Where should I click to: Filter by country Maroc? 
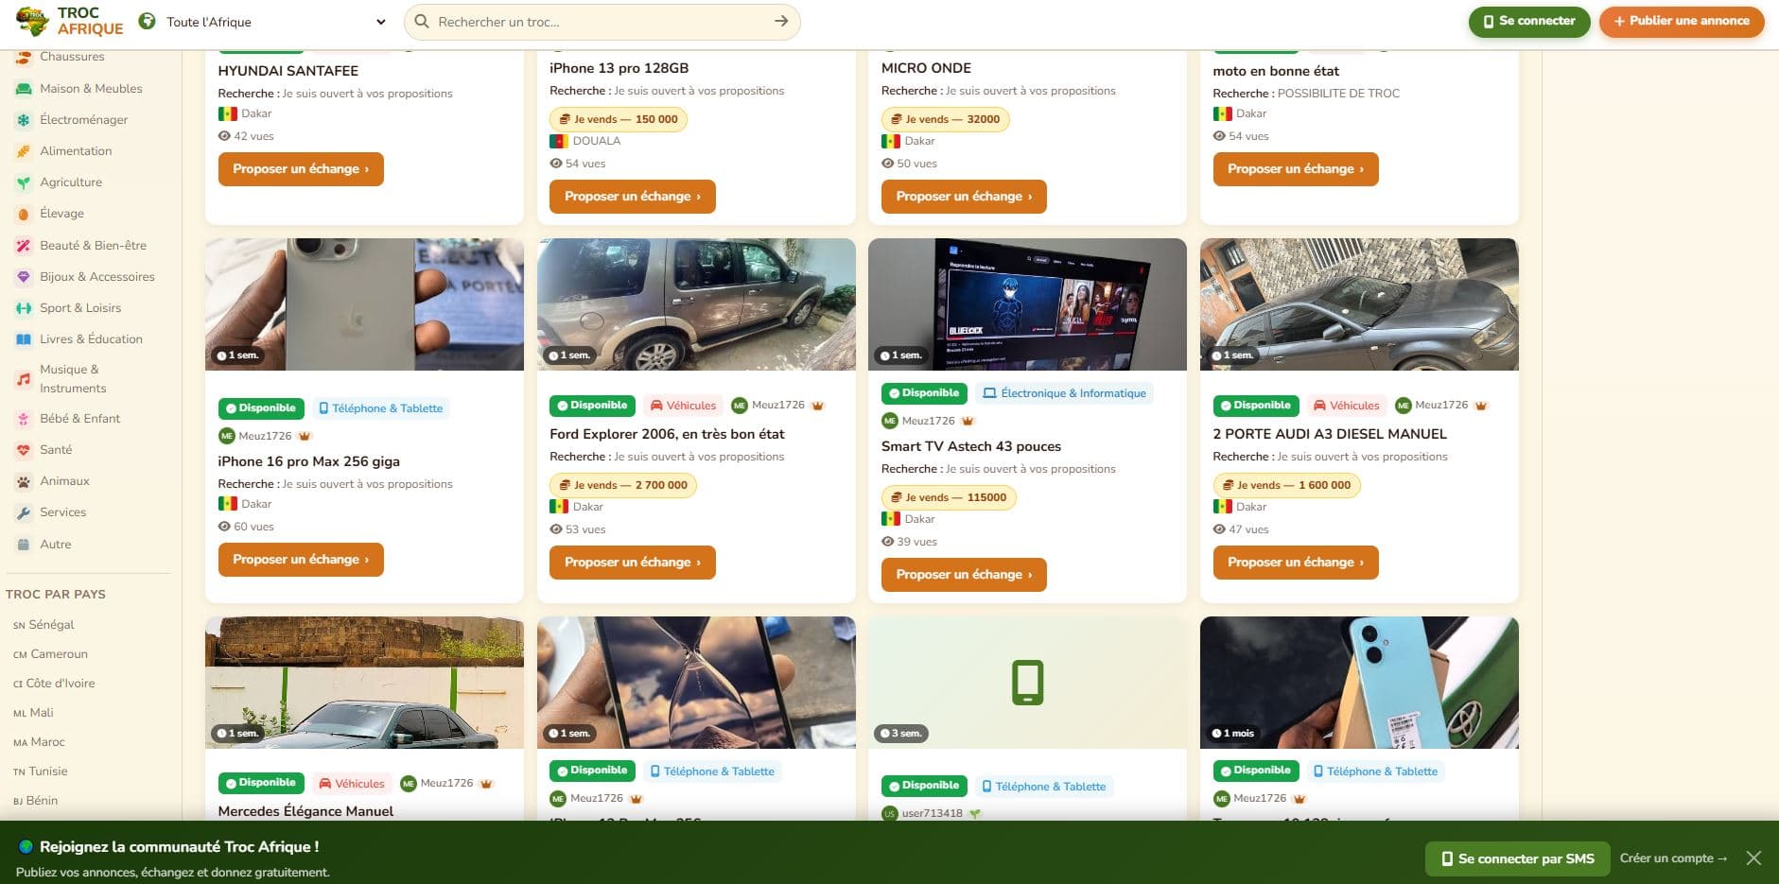39,742
